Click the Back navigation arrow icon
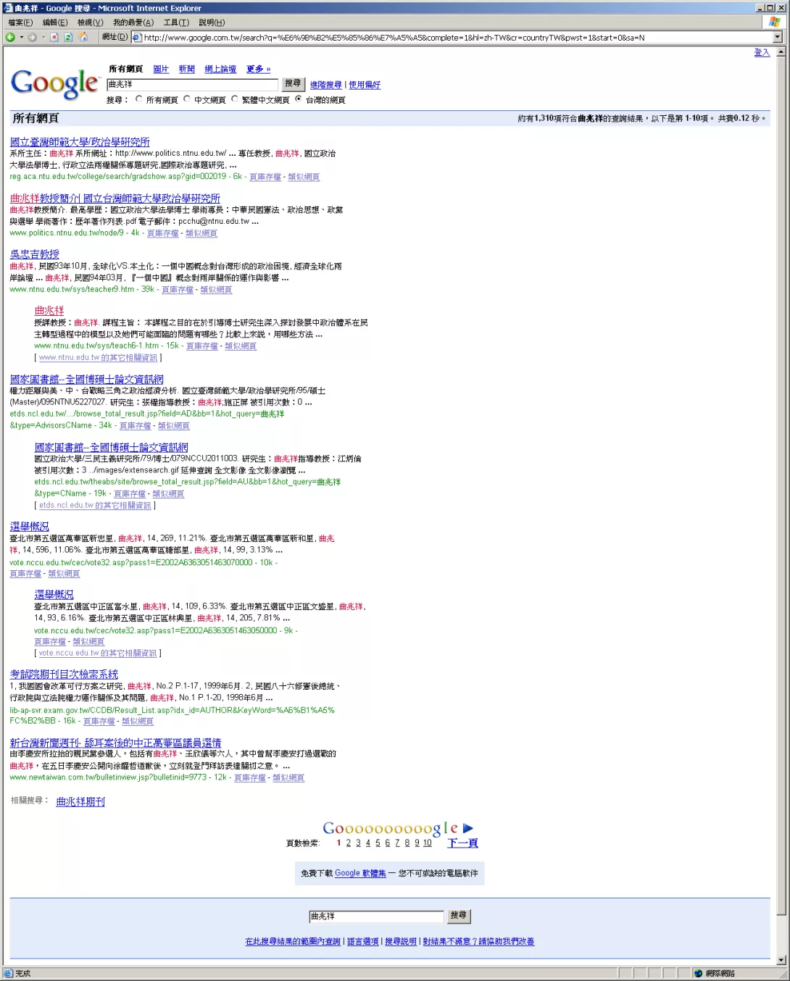This screenshot has width=790, height=981. point(10,37)
